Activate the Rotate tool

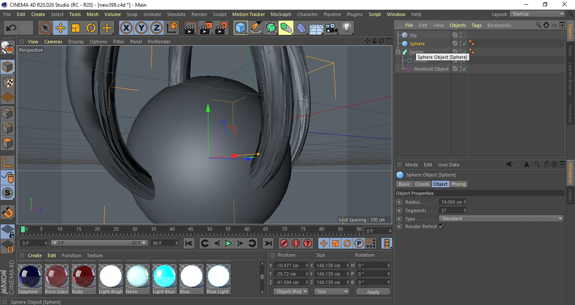pos(91,28)
